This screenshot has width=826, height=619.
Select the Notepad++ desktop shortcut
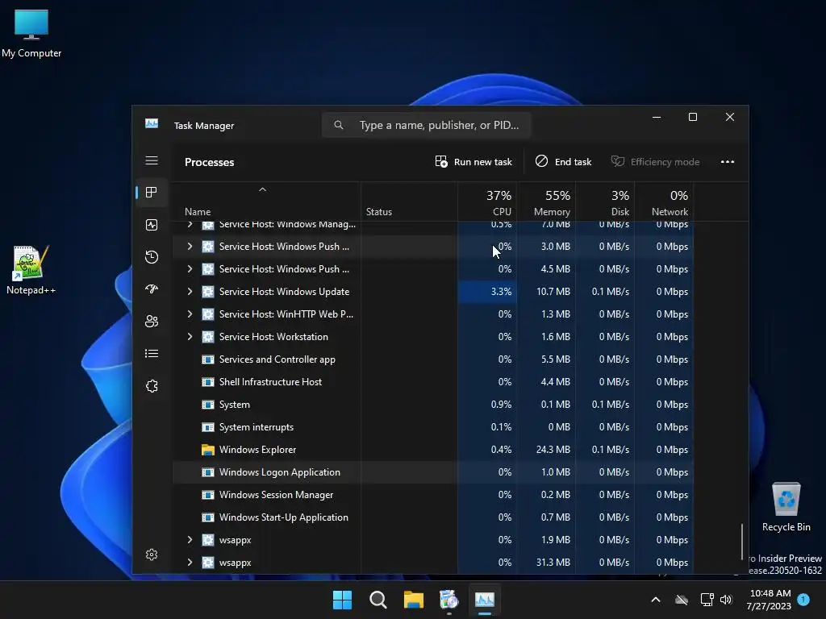pos(31,270)
